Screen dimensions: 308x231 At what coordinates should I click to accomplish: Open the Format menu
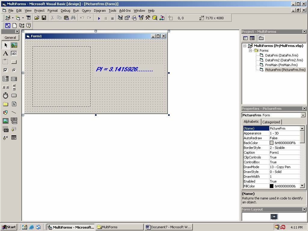coord(52,11)
